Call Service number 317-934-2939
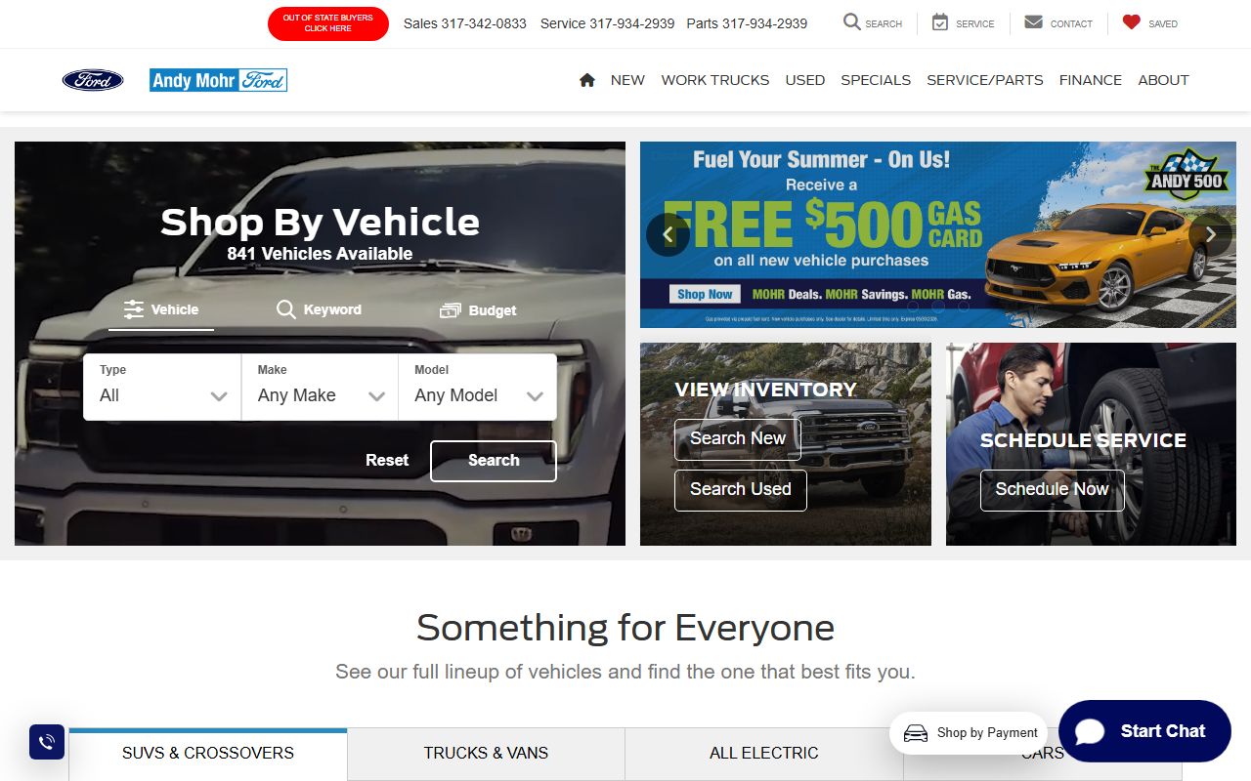1251x781 pixels. pyautogui.click(x=608, y=23)
